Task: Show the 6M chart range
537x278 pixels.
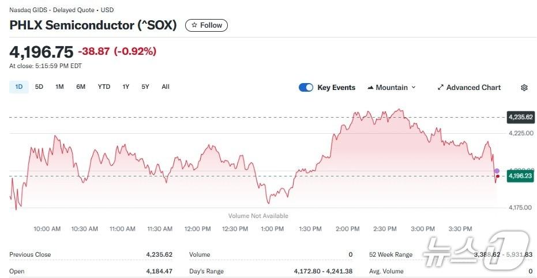Action: click(81, 87)
